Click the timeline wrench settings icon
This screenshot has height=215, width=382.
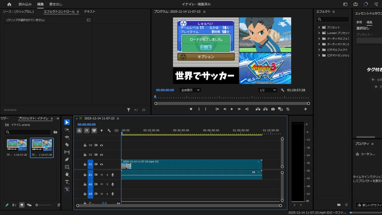(109, 130)
